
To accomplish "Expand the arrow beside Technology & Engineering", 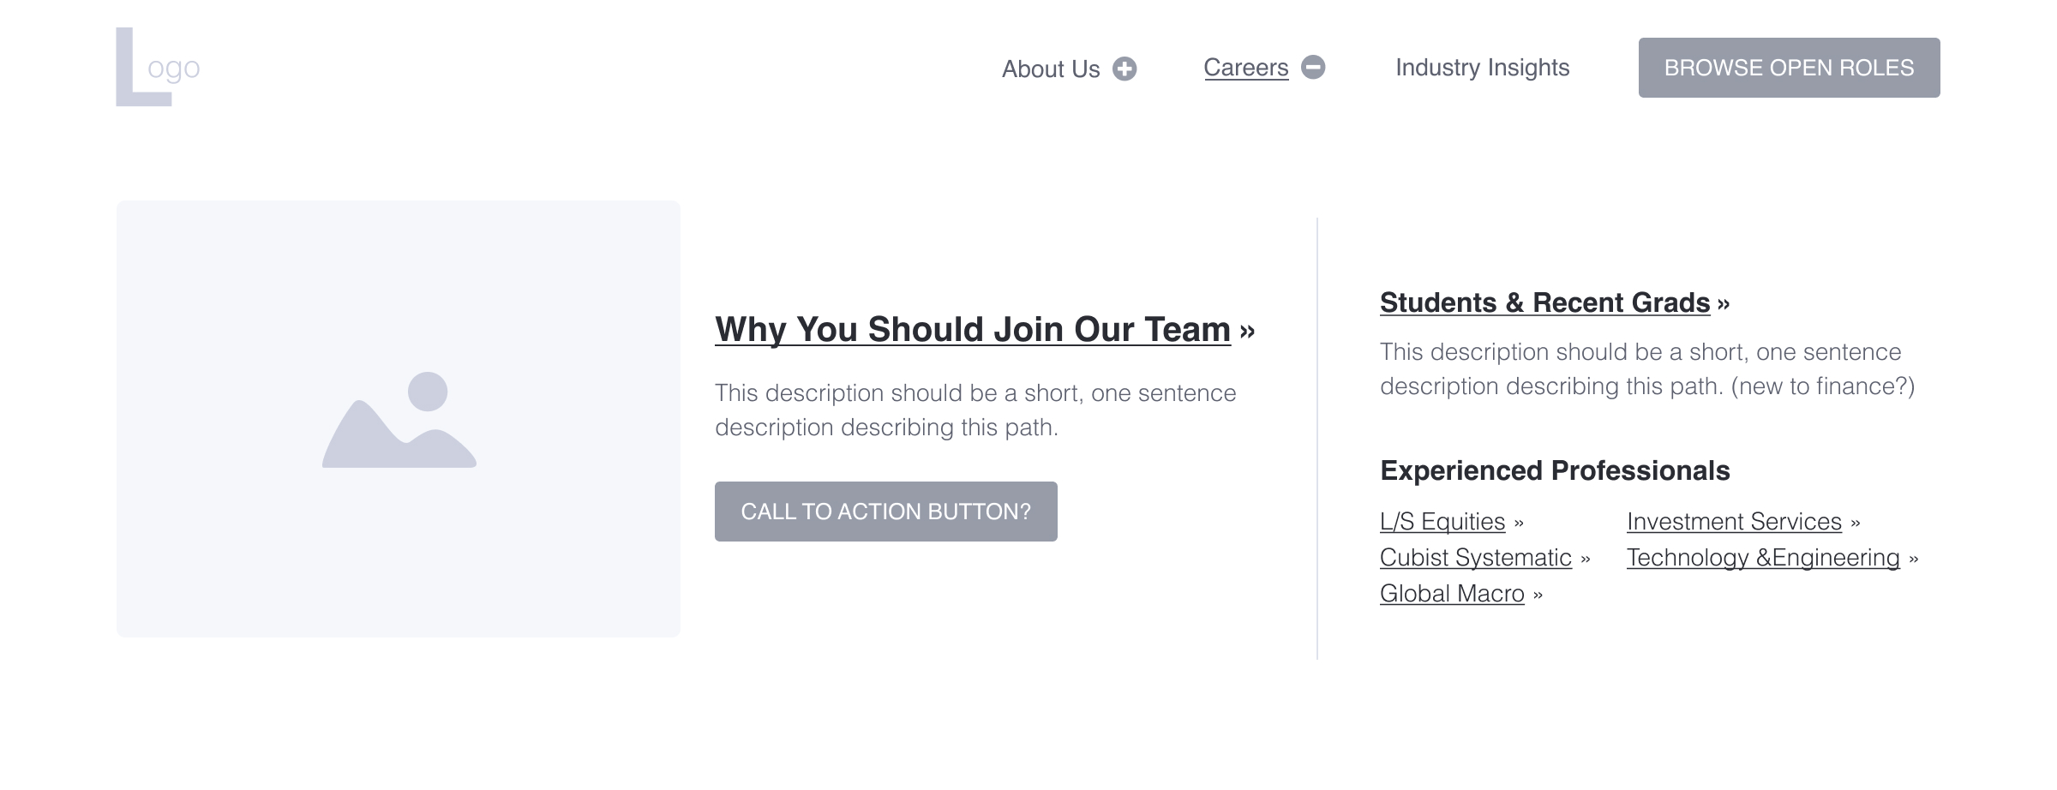I will pyautogui.click(x=1915, y=558).
